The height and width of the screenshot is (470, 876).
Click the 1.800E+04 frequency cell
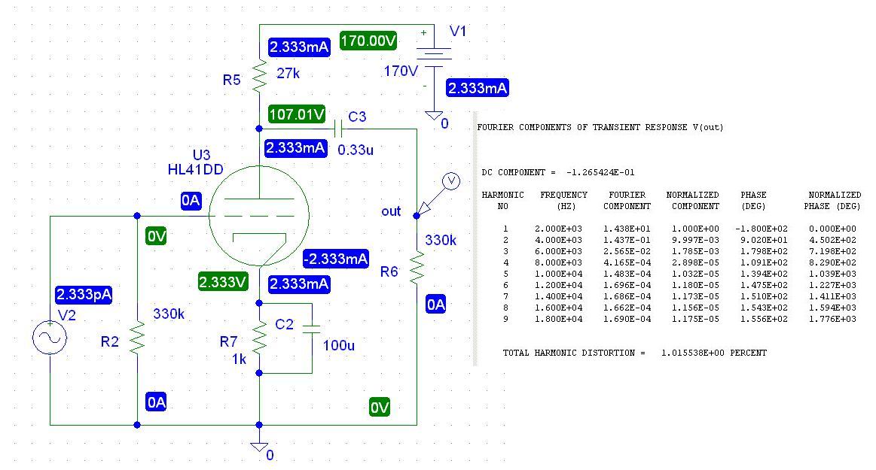pyautogui.click(x=558, y=319)
